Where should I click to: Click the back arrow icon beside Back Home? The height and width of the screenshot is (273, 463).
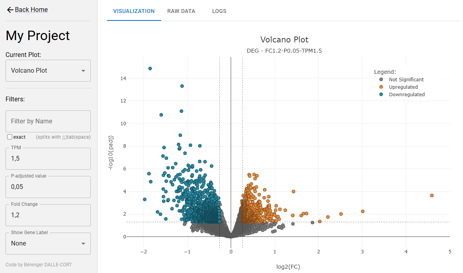coord(10,10)
